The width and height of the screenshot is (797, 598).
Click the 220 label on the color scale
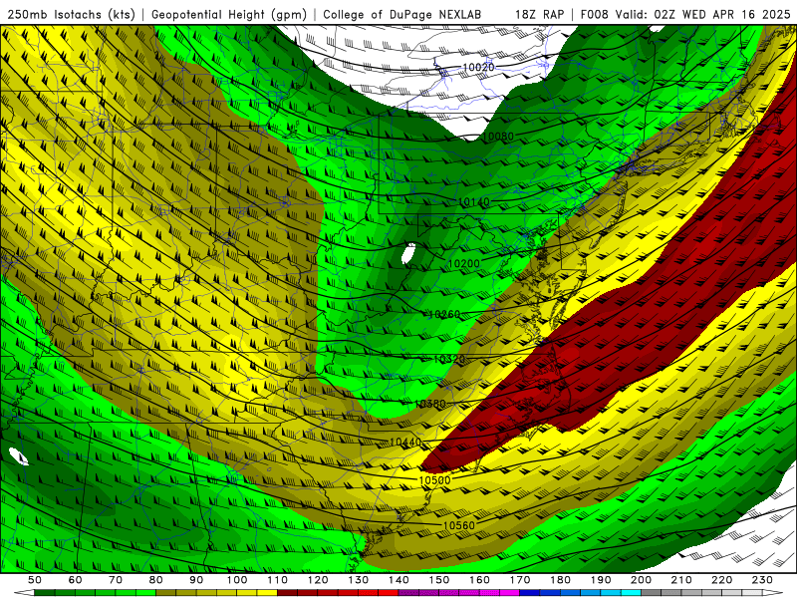[721, 580]
